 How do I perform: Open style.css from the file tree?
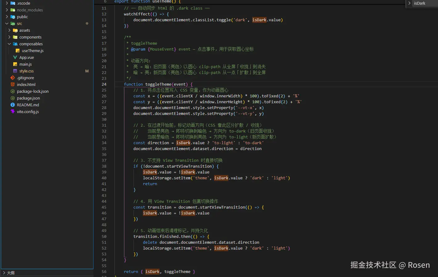pyautogui.click(x=27, y=71)
